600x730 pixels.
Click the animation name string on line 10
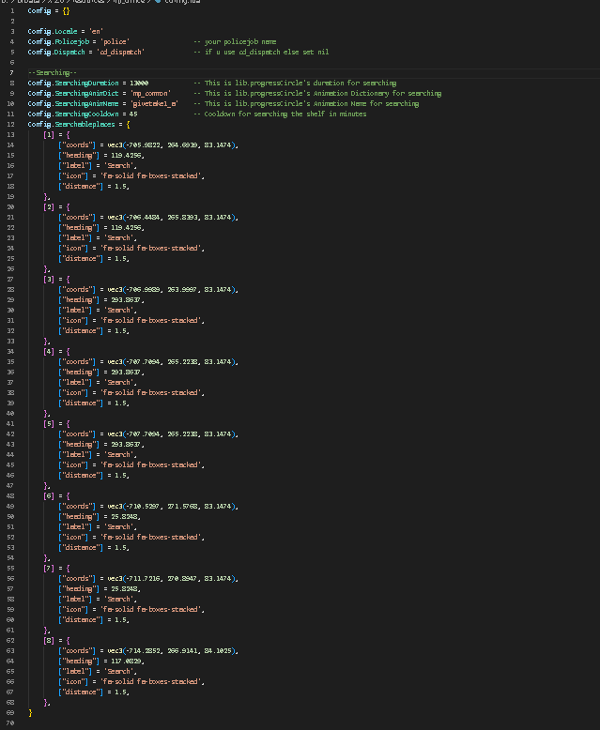coord(154,104)
